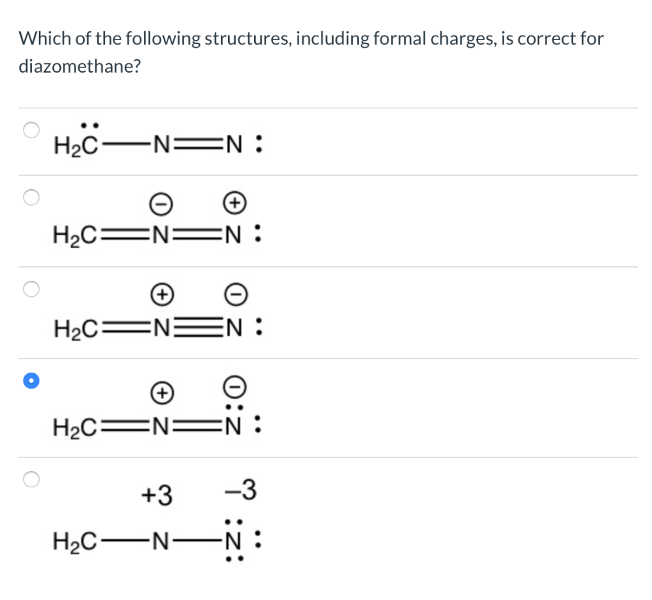Click the circled minus in fourth structure
This screenshot has height=600, width=652.
(x=235, y=385)
